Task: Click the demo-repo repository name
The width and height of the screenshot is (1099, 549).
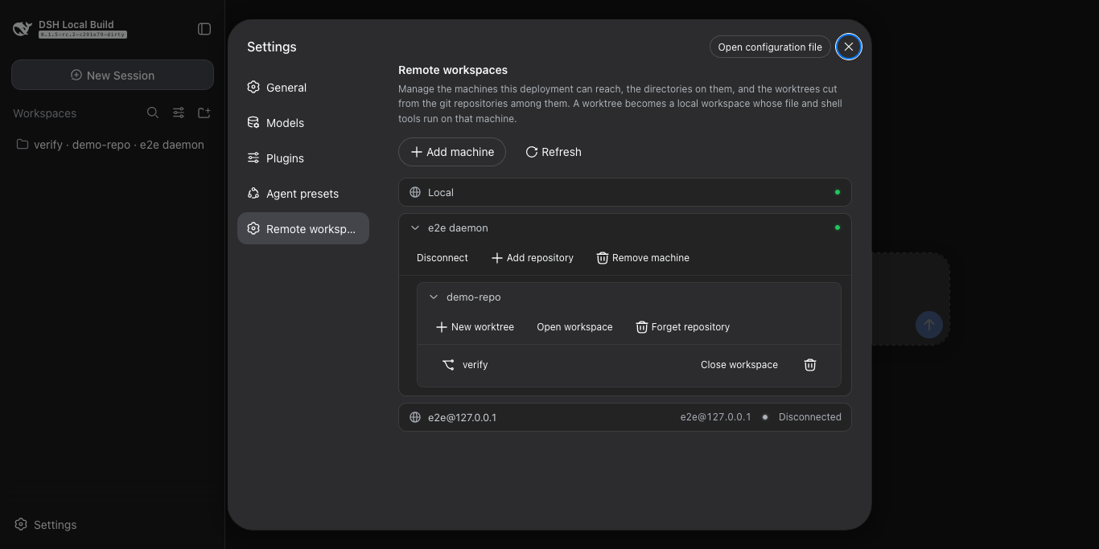Action: pyautogui.click(x=474, y=297)
